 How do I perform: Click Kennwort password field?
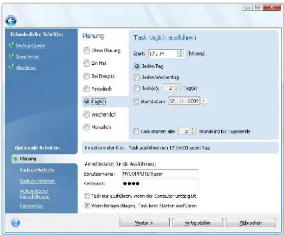click(x=160, y=184)
